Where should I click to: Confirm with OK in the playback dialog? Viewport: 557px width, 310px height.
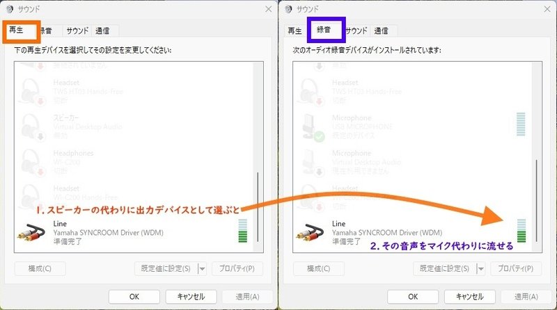pos(134,297)
